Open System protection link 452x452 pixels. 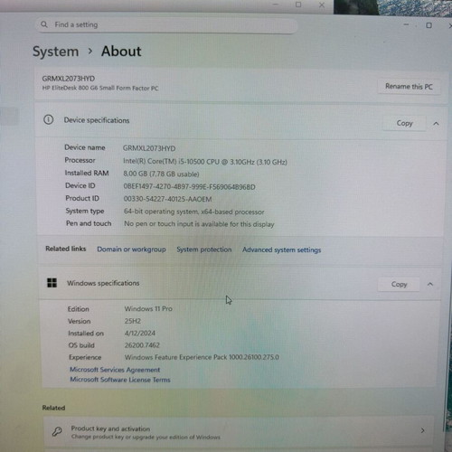[x=204, y=250]
